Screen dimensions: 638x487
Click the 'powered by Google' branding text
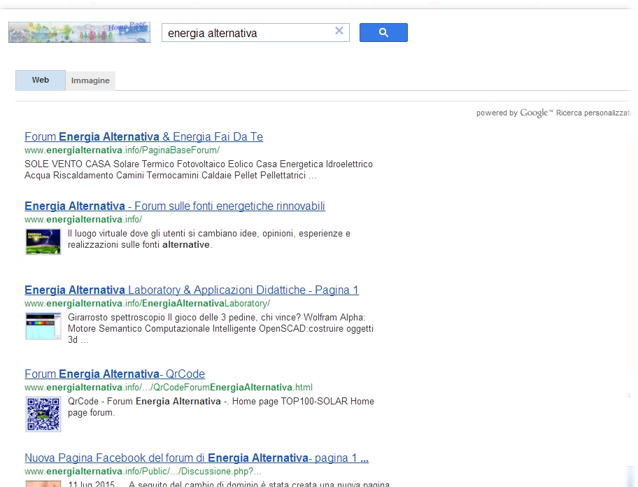point(515,113)
